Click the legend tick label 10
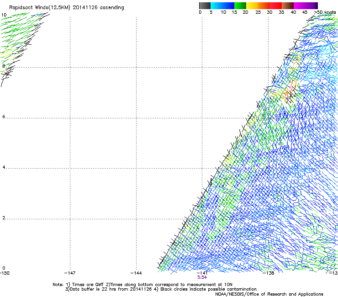The image size is (338, 297). [x=223, y=12]
